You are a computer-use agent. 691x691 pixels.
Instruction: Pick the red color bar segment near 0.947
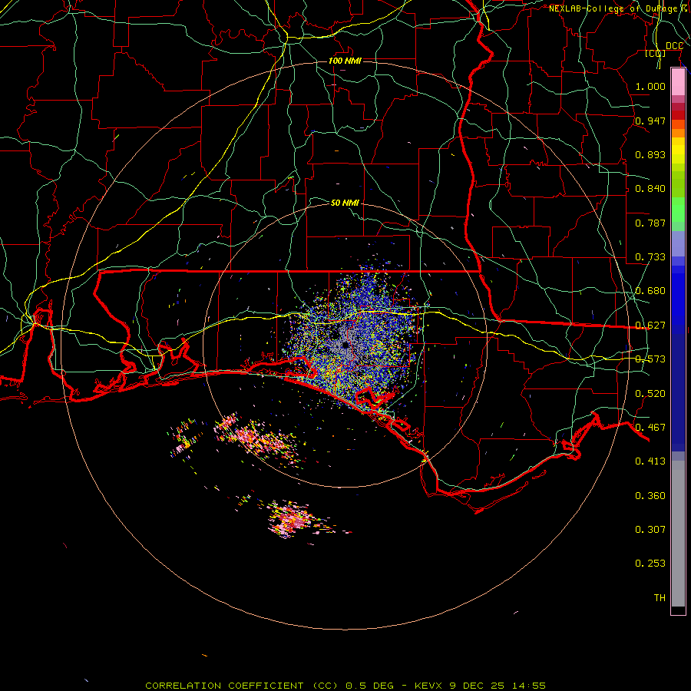pos(678,114)
